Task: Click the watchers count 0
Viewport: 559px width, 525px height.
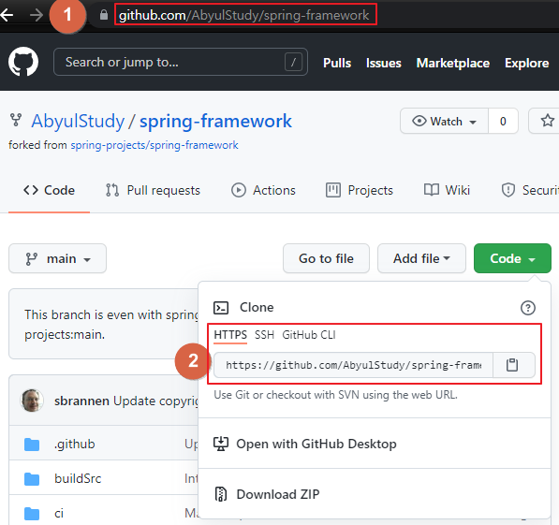Action: 503,121
